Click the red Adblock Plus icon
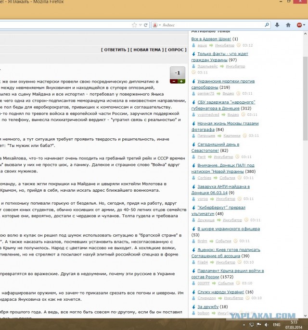 pos(299,25)
